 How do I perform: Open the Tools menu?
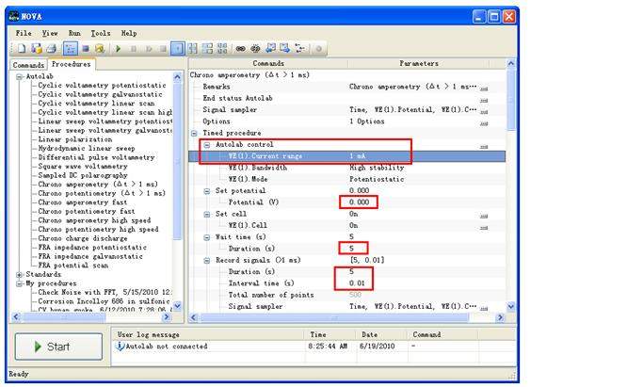coord(101,33)
